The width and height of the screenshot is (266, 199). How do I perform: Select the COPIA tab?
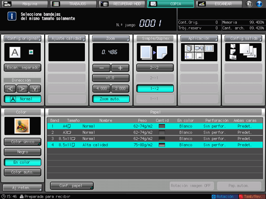click(170, 4)
